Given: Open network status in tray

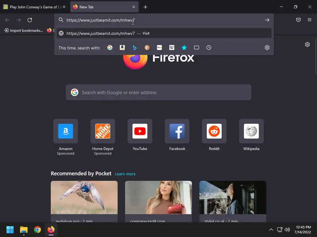Looking at the screenshot, I should (280, 230).
